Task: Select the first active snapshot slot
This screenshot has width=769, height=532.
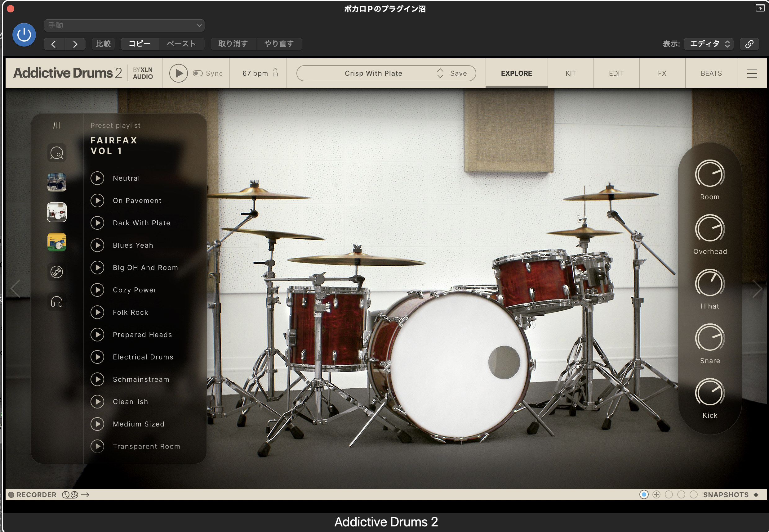Action: point(644,495)
